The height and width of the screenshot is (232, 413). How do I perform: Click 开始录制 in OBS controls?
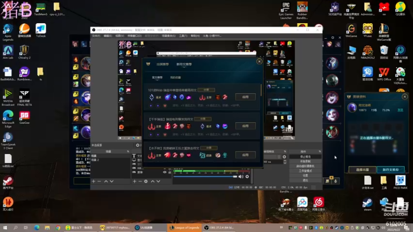pyautogui.click(x=305, y=161)
